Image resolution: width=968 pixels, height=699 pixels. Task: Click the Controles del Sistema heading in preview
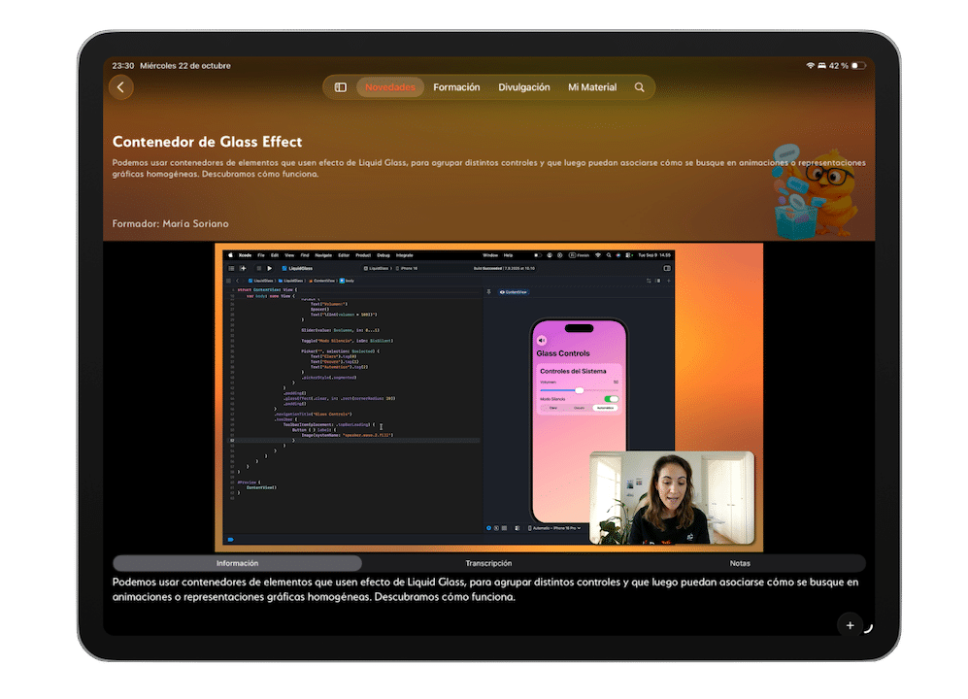click(573, 371)
